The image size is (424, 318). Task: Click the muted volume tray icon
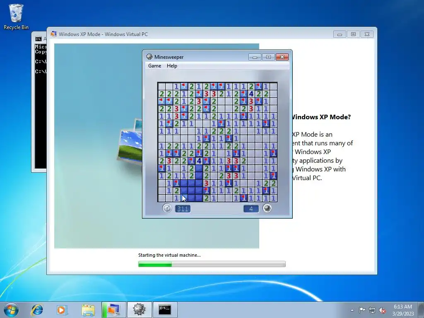pyautogui.click(x=382, y=310)
